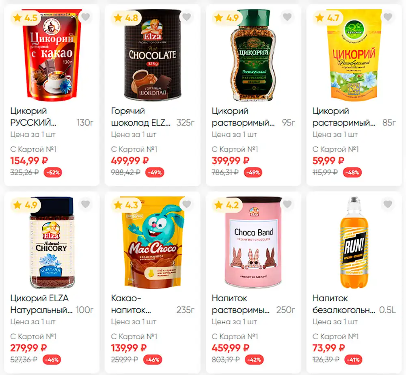Add Elza Hot Chocolate to favorites
Image resolution: width=406 pixels, height=375 pixels.
click(x=186, y=17)
